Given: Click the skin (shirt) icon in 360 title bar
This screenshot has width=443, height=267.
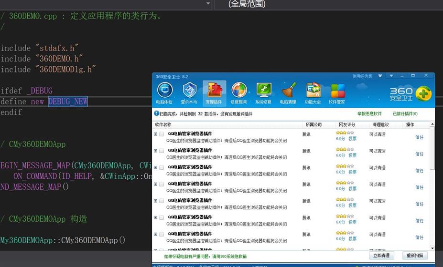Looking at the screenshot, I should pyautogui.click(x=380, y=76).
